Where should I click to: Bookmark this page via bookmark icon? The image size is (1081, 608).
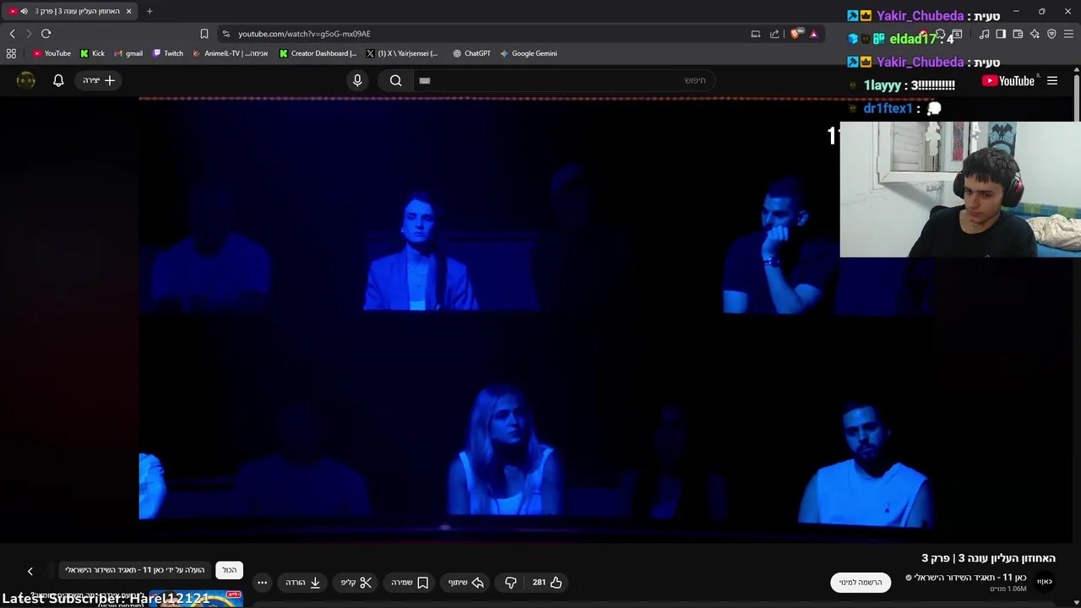click(x=204, y=34)
